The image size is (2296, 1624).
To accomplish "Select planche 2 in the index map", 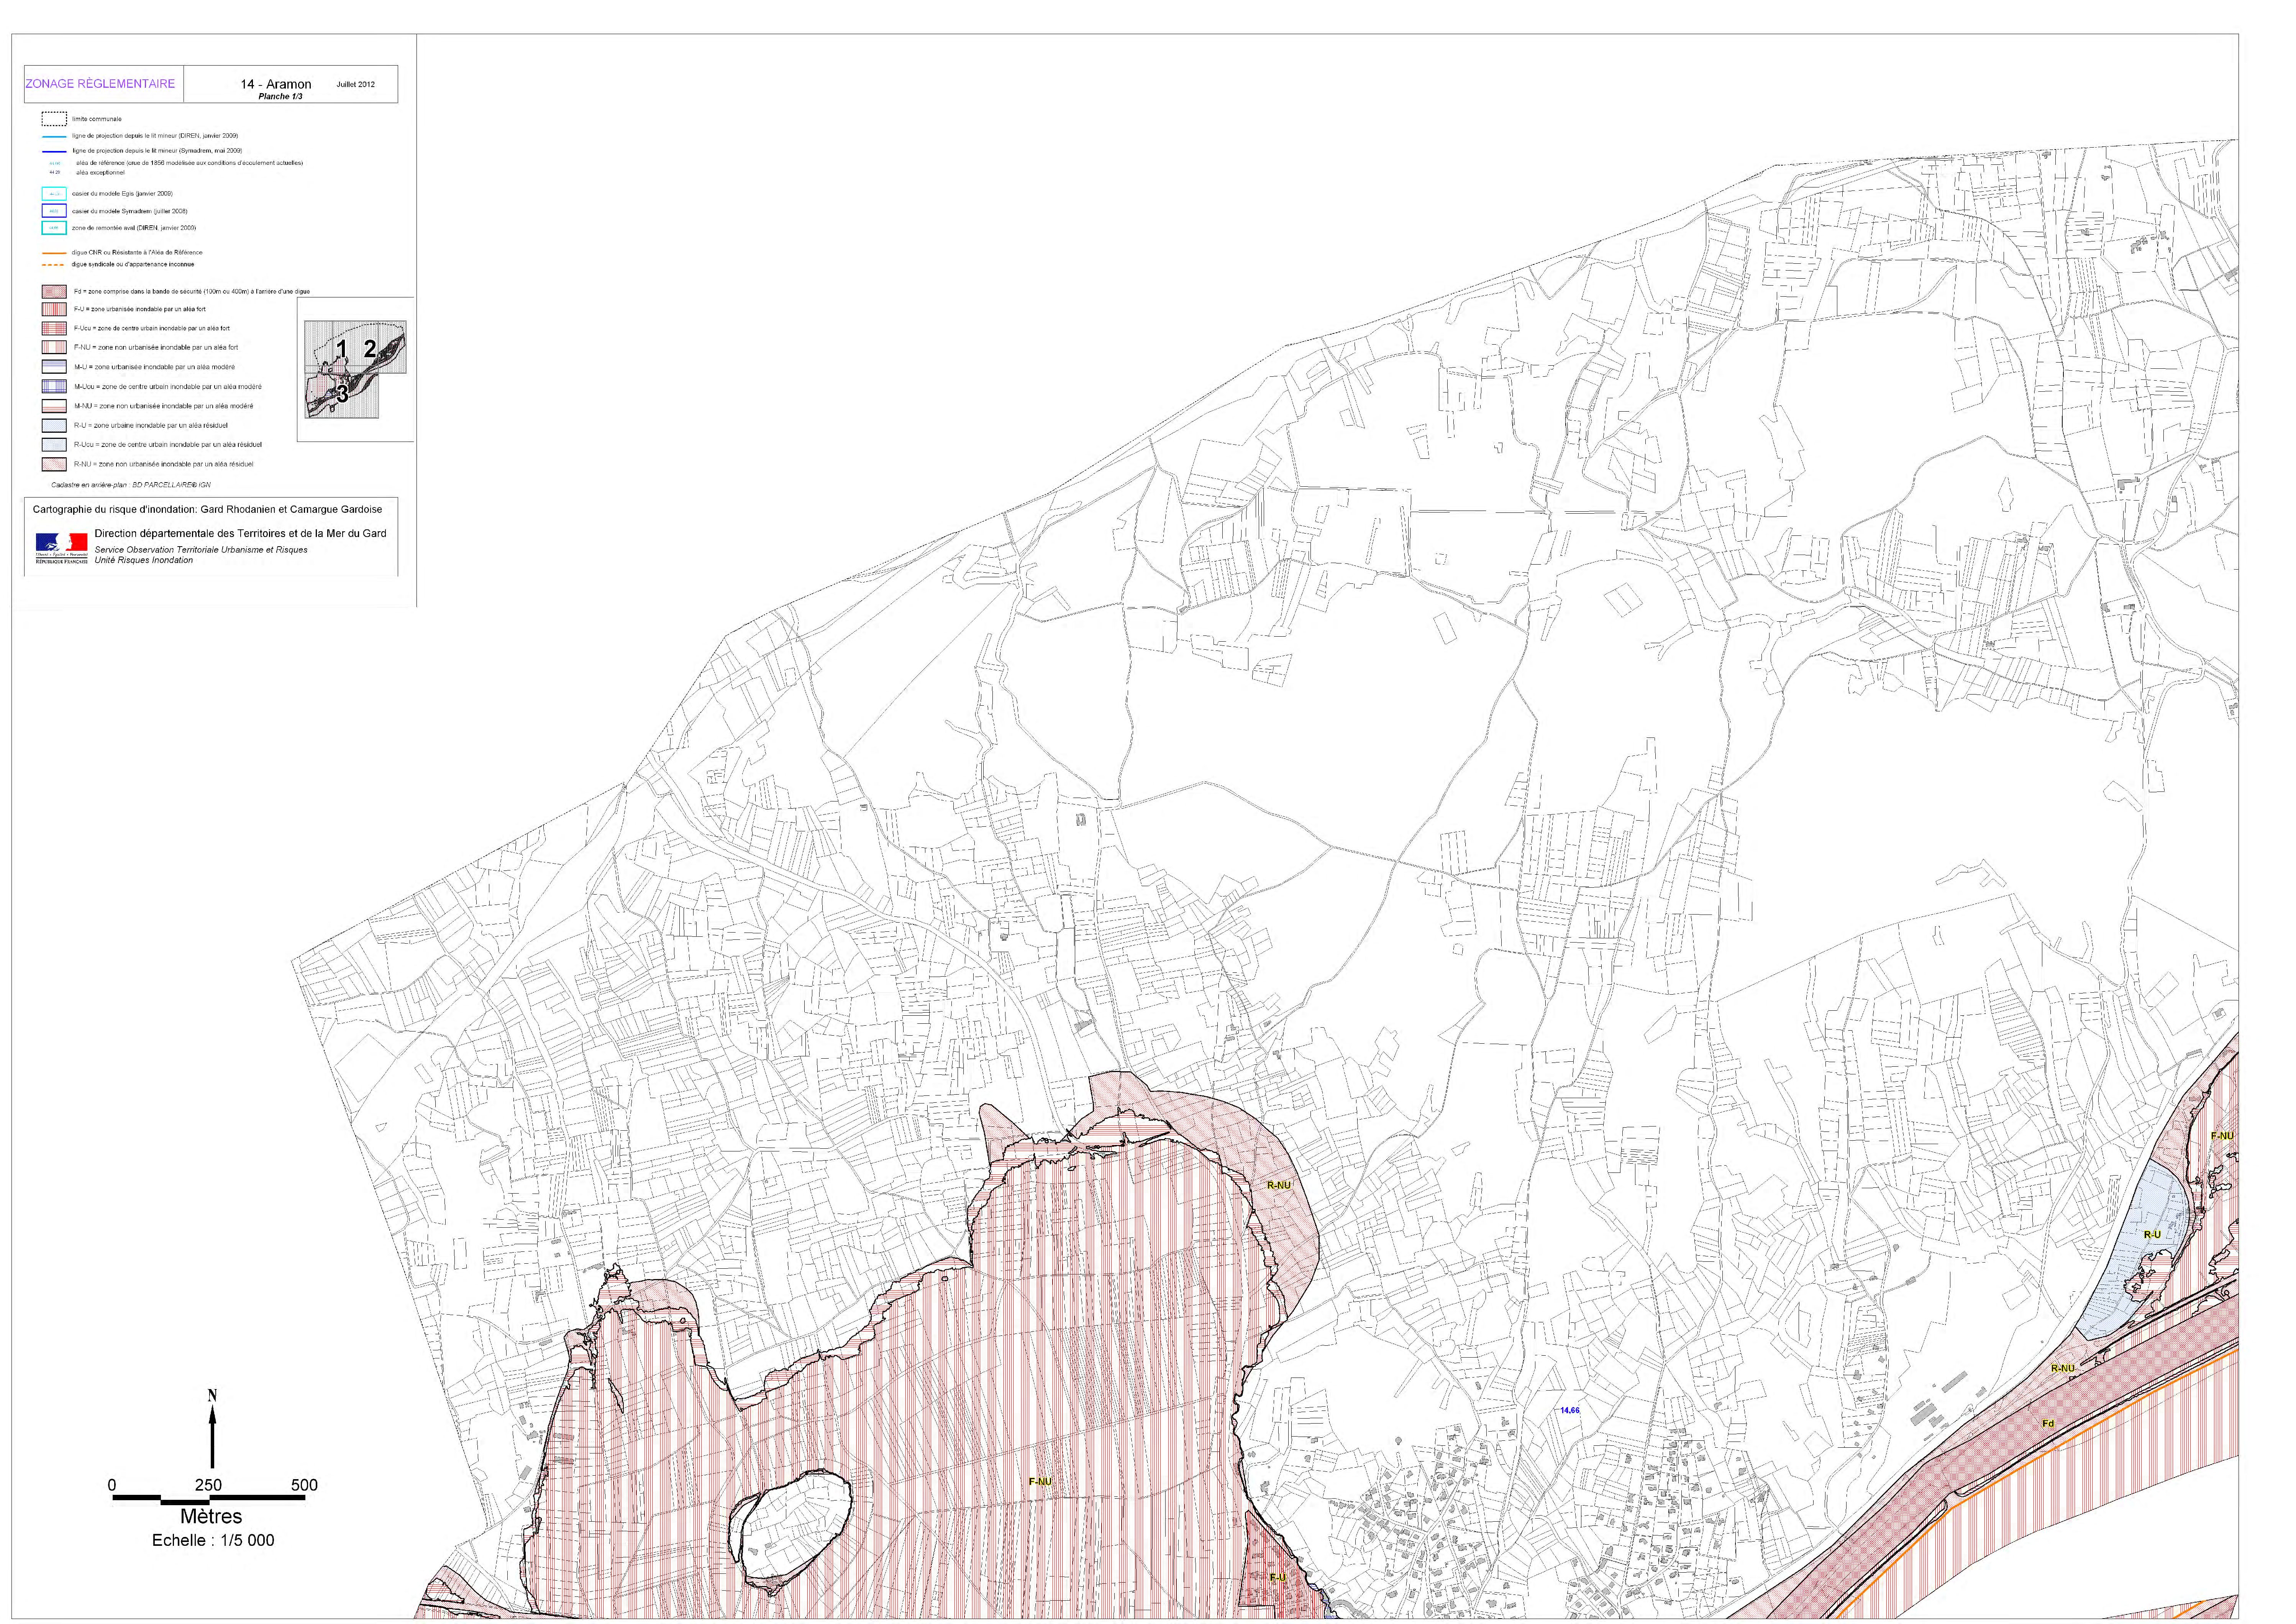I will [x=370, y=349].
